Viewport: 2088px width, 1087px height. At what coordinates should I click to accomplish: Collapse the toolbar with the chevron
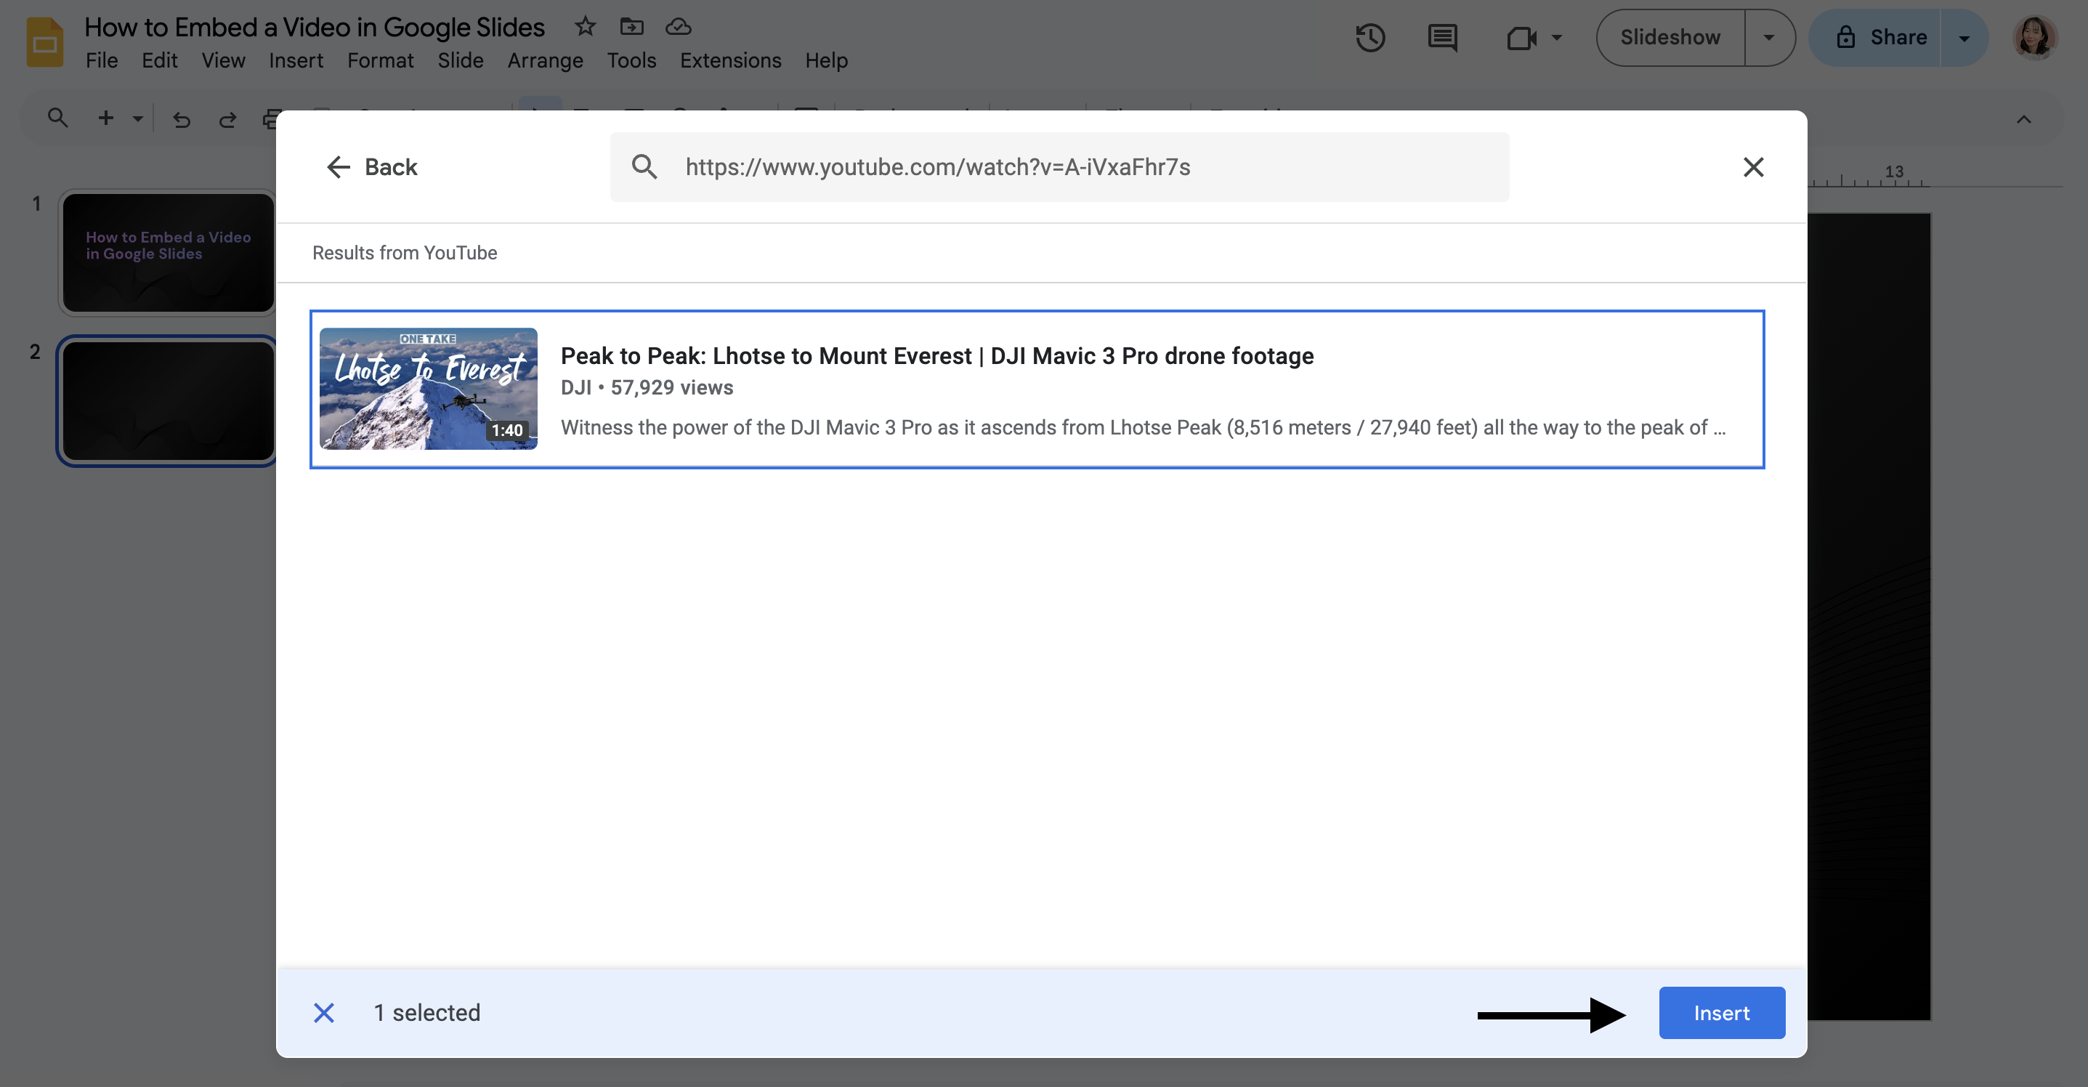[x=2023, y=119]
